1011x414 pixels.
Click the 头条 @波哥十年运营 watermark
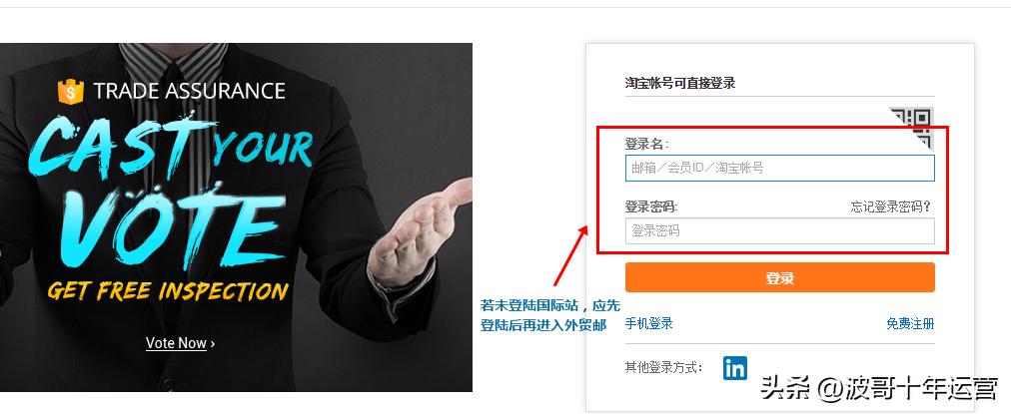click(x=879, y=388)
